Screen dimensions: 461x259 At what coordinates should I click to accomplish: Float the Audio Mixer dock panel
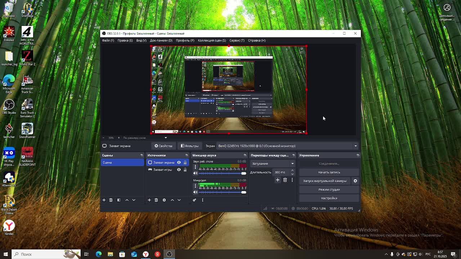[x=245, y=155]
